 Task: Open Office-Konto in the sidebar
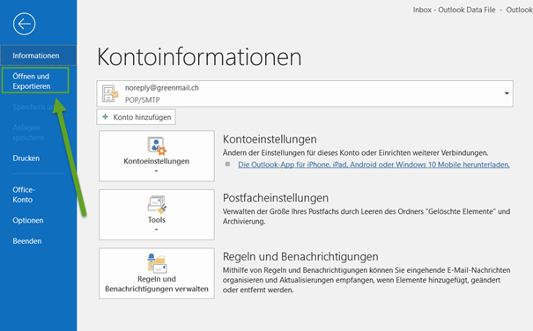pyautogui.click(x=24, y=195)
